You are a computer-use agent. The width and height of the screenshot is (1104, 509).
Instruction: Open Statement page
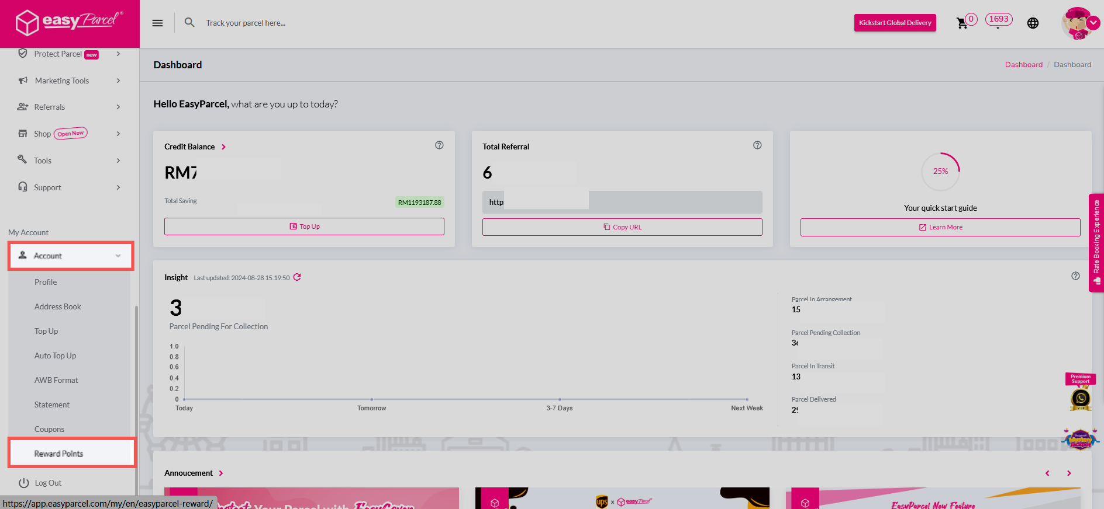click(x=52, y=405)
